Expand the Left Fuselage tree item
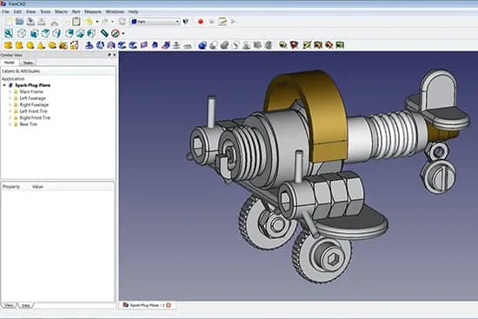The height and width of the screenshot is (319, 478). click(x=10, y=98)
